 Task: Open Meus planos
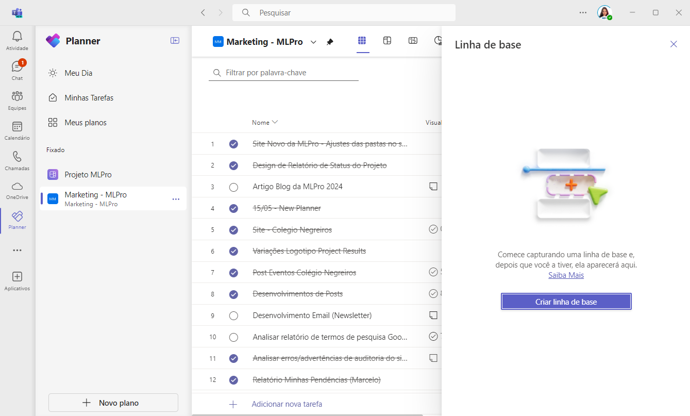coord(113,123)
